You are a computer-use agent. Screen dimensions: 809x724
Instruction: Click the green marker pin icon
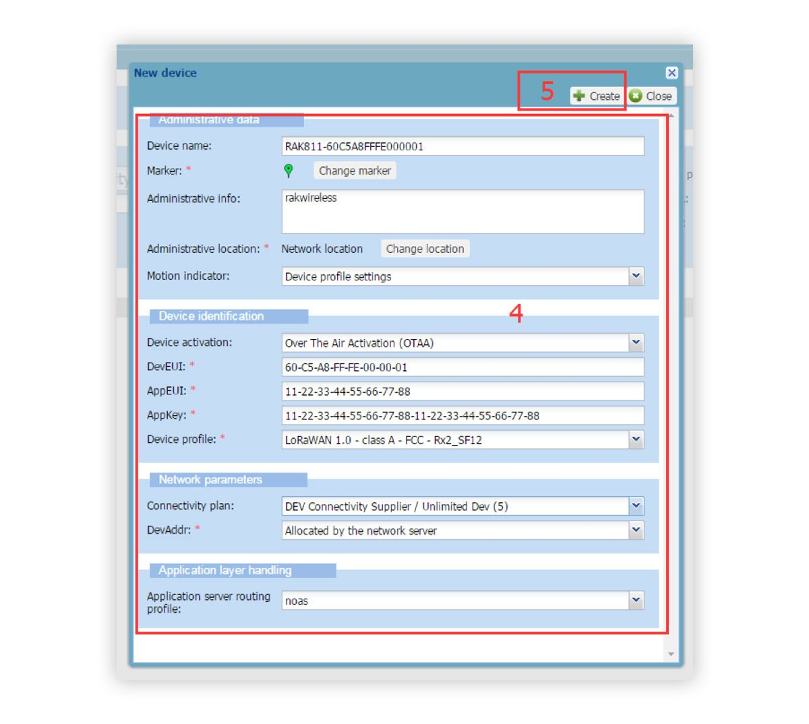(289, 171)
